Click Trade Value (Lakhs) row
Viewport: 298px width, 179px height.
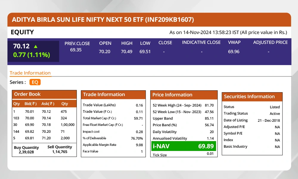click(113, 105)
